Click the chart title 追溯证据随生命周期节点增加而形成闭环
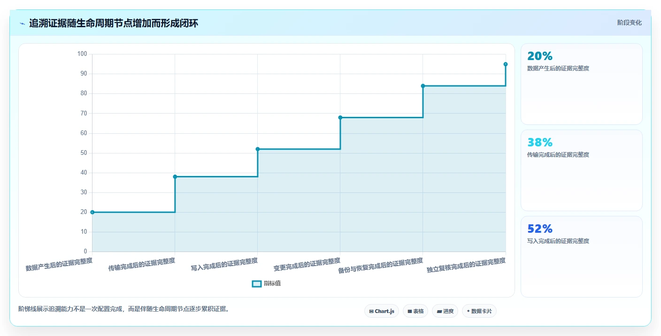661x336 pixels. (x=114, y=23)
